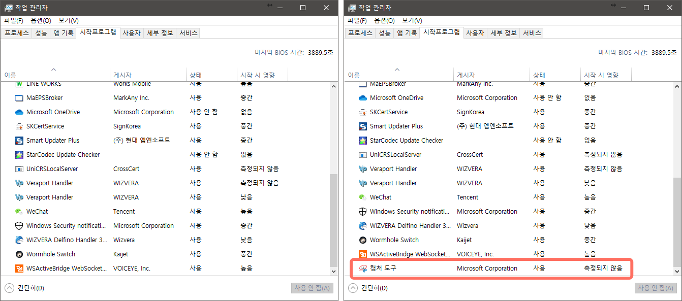Viewport: 682px width, 301px height.
Task: Collapse view with 간단히(D) chevron, left window
Action: (x=10, y=288)
